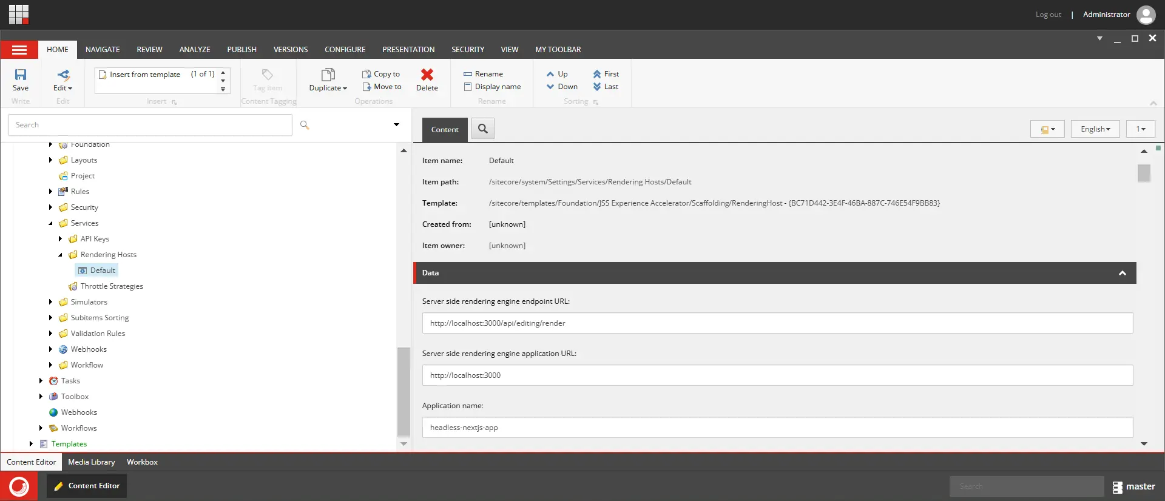Collapse the ribbon with the chevron icon
This screenshot has width=1165, height=501.
[x=1153, y=103]
